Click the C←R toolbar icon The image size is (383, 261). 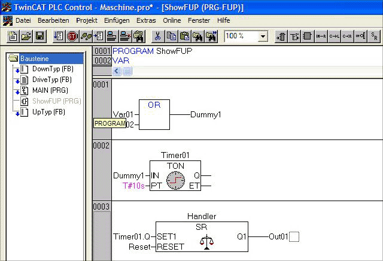click(x=347, y=37)
